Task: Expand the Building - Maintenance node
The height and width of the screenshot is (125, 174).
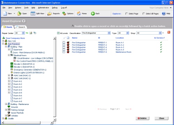Action: click(x=6, y=104)
